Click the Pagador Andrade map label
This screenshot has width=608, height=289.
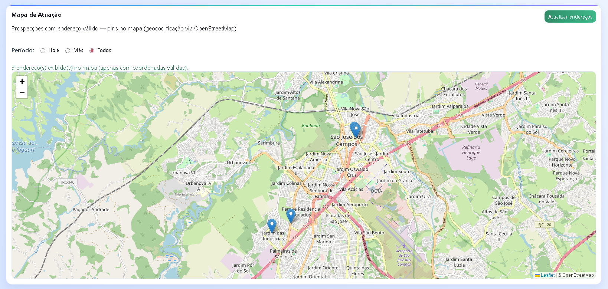point(91,210)
